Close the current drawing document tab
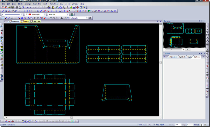The width and height of the screenshot is (210, 127). pos(160,21)
